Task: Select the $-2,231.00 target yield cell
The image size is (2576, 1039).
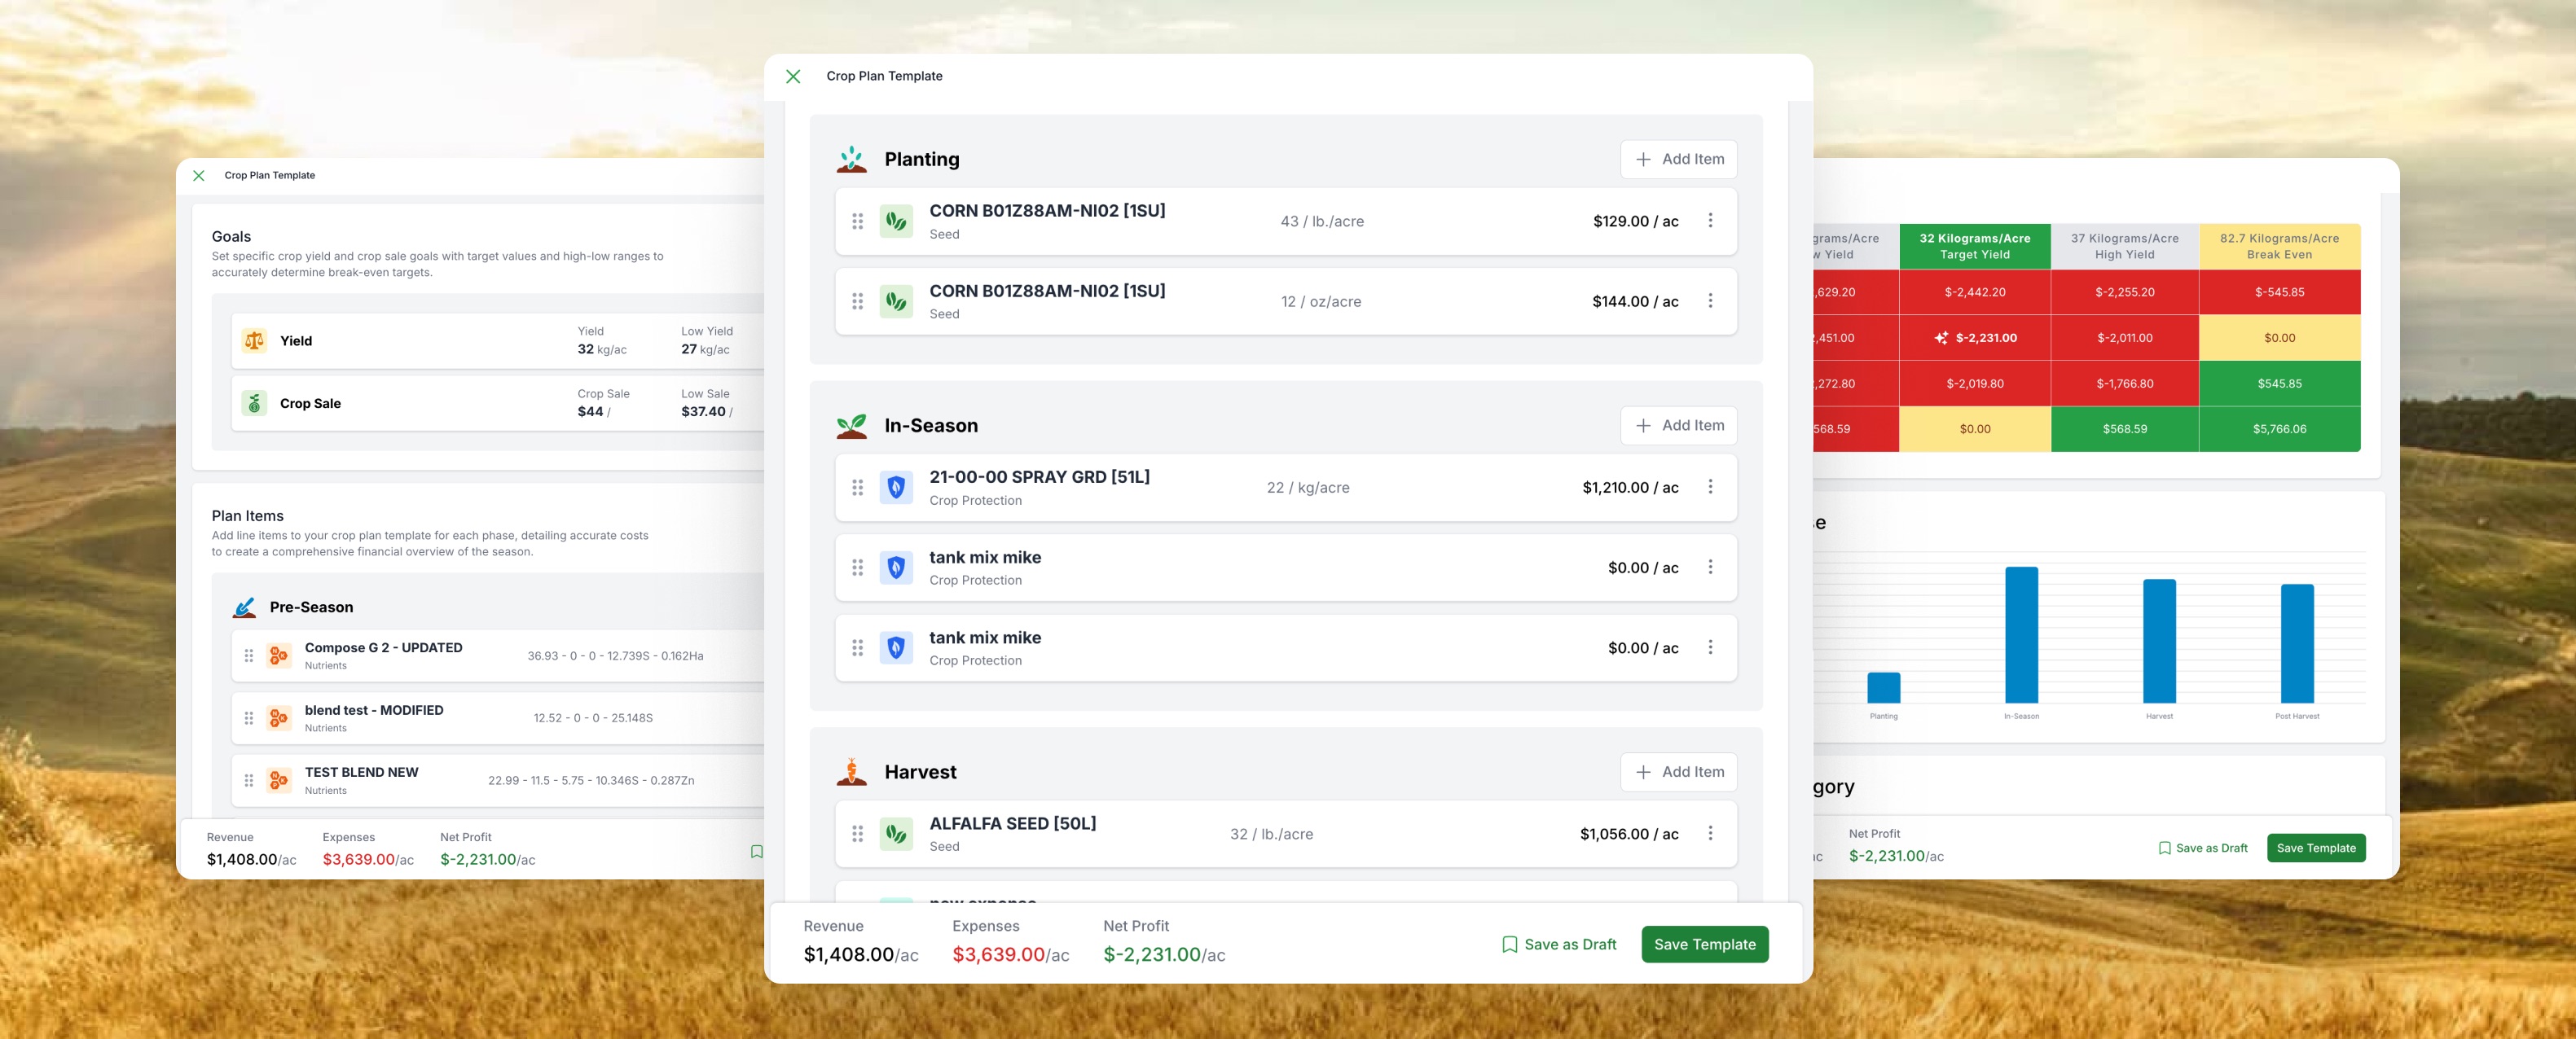Action: tap(1974, 338)
